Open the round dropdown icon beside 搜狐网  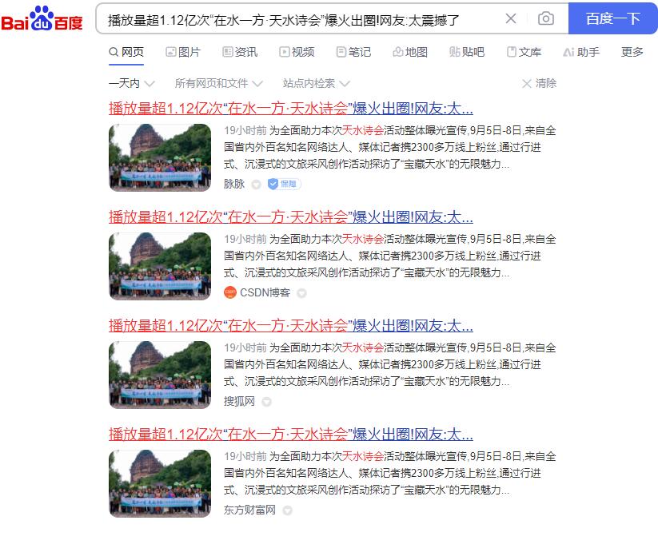pyautogui.click(x=266, y=402)
